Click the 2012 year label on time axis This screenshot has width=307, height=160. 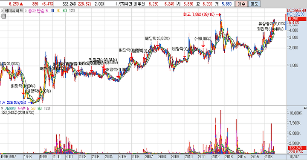(215, 157)
